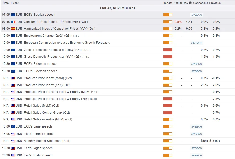Open Fed's Logan speech event
The image size is (235, 159).
(x=38, y=148)
